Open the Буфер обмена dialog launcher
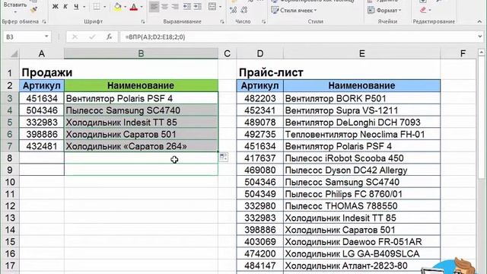Screen dimensions: 487x274 (x=44, y=22)
